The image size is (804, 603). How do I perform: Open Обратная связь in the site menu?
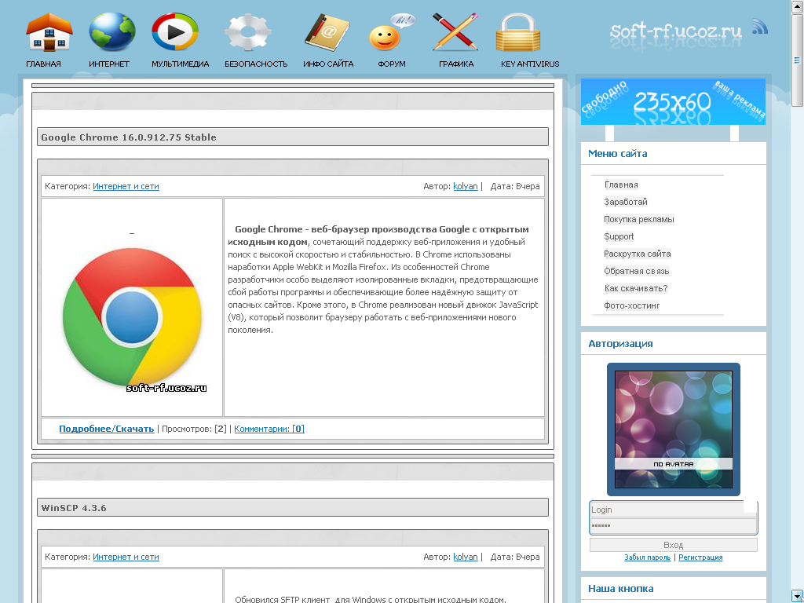[x=636, y=271]
